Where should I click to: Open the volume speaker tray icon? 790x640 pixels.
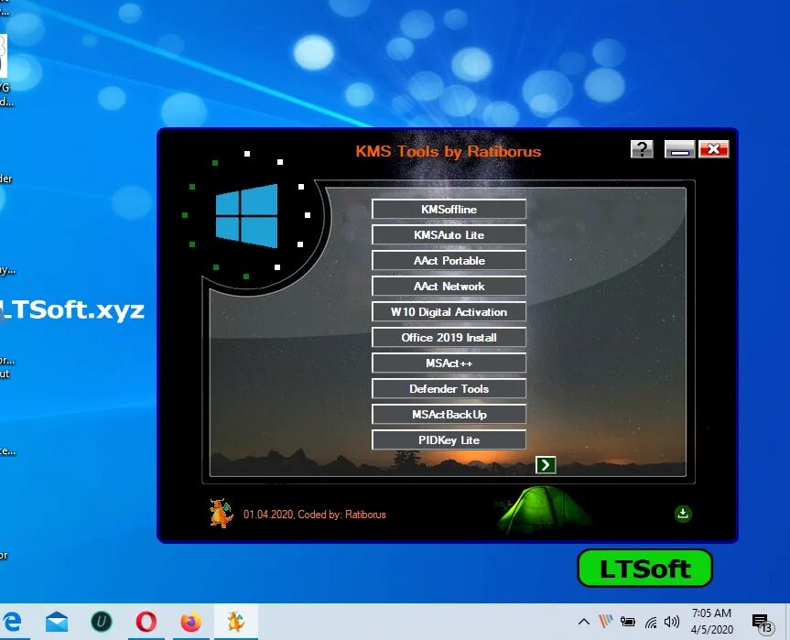tap(672, 622)
